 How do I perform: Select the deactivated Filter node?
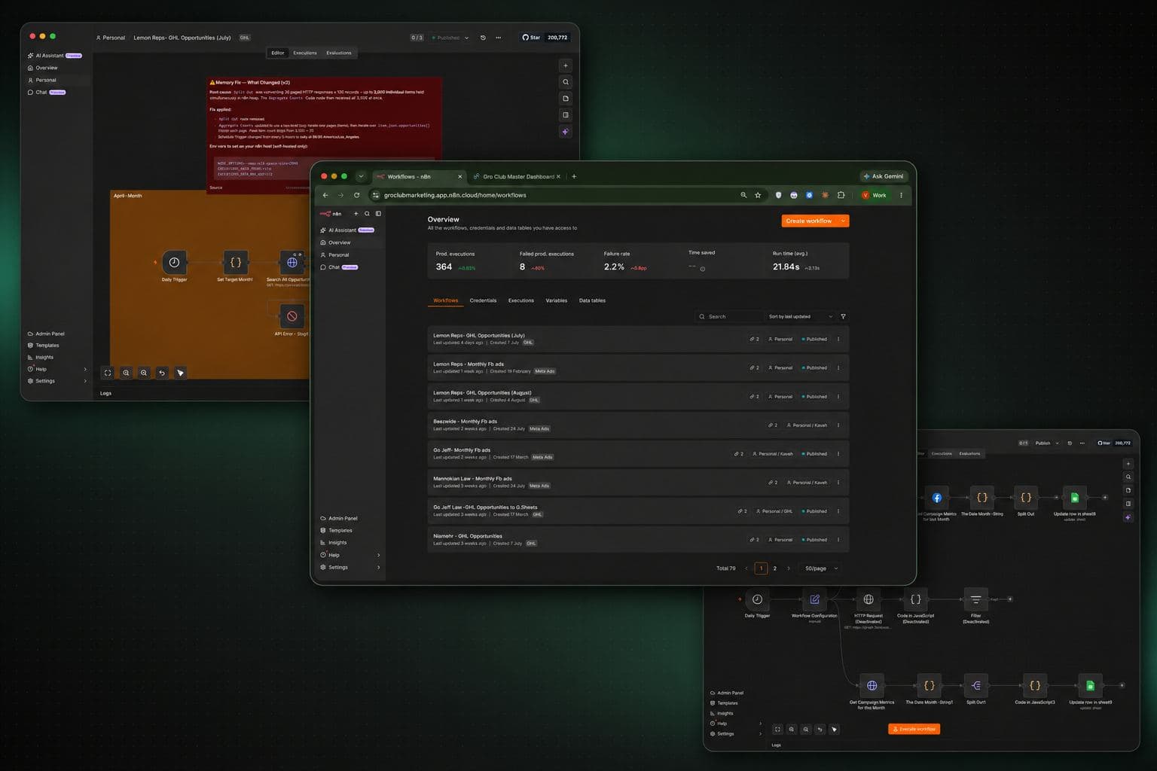[x=975, y=599]
